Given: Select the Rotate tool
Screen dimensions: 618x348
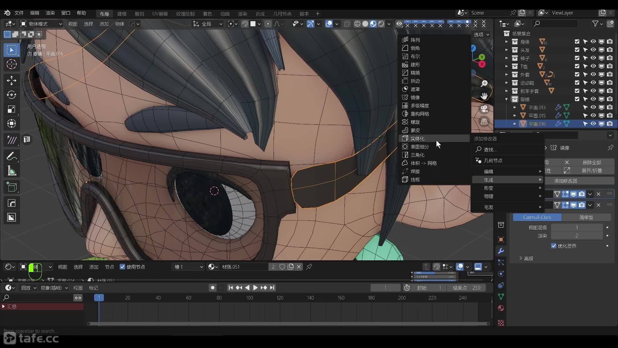Looking at the screenshot, I should [12, 95].
